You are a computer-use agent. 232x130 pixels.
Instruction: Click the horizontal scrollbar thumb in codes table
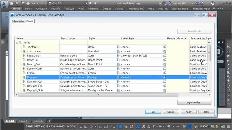[98, 95]
